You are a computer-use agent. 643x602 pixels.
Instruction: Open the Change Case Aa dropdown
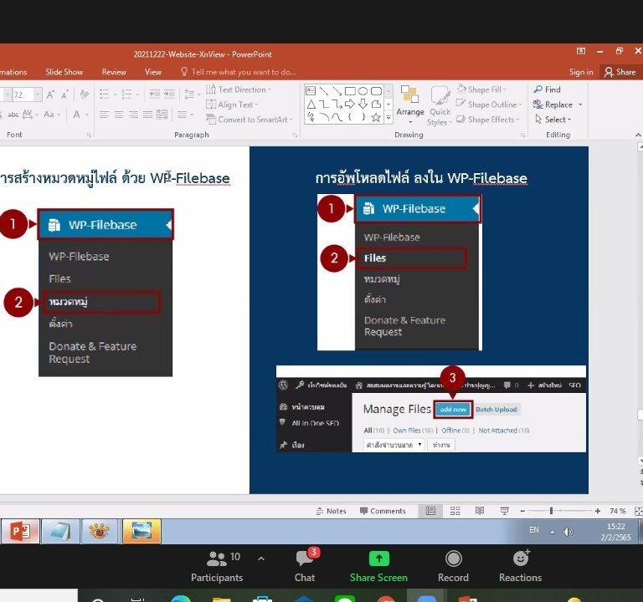(51, 115)
